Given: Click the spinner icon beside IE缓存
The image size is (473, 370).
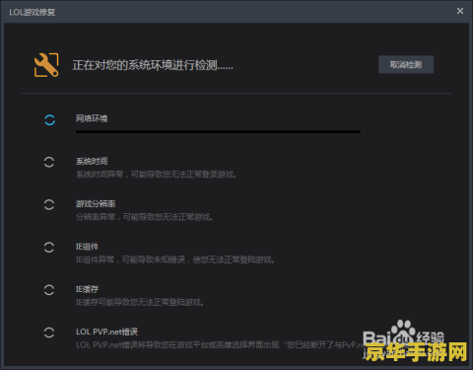Looking at the screenshot, I should (x=49, y=290).
